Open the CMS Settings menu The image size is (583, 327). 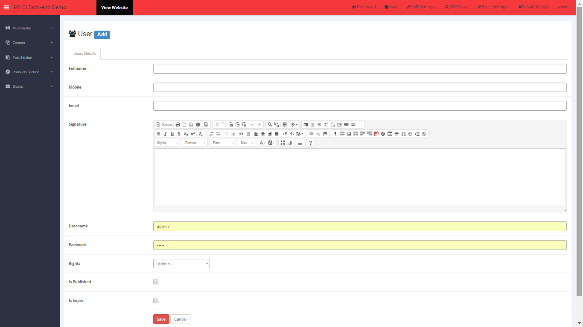point(422,7)
